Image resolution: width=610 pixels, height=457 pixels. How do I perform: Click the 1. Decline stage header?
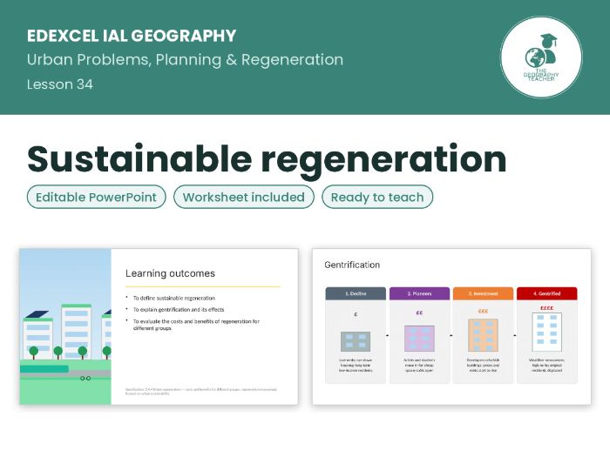[x=356, y=293]
